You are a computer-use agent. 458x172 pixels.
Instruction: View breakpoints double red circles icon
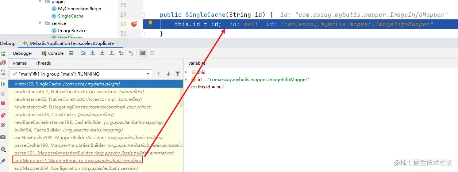[x=3, y=115]
